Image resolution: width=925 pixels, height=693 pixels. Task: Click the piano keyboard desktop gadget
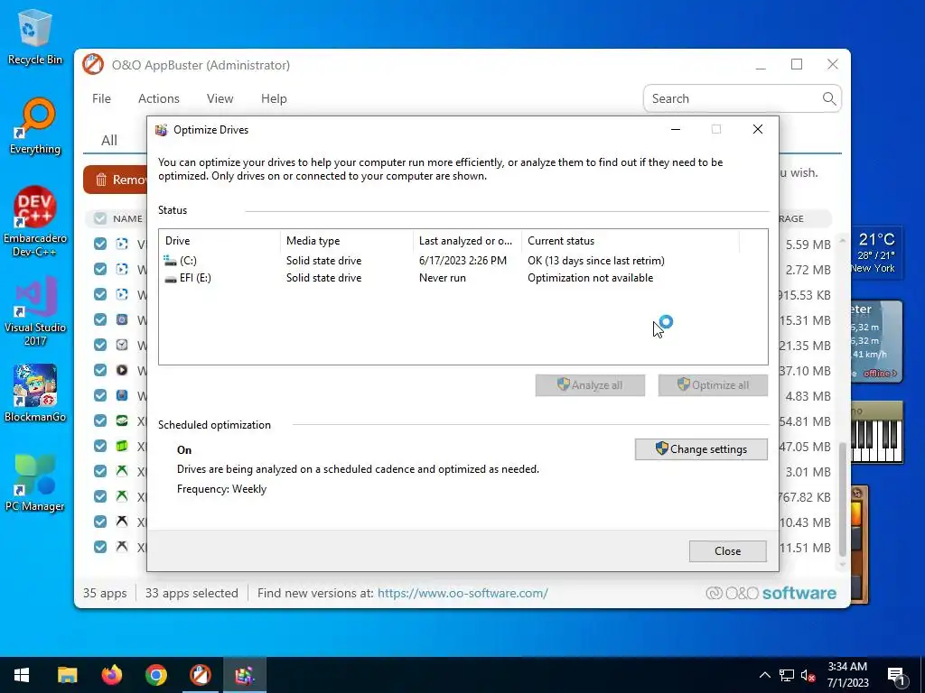(x=876, y=433)
